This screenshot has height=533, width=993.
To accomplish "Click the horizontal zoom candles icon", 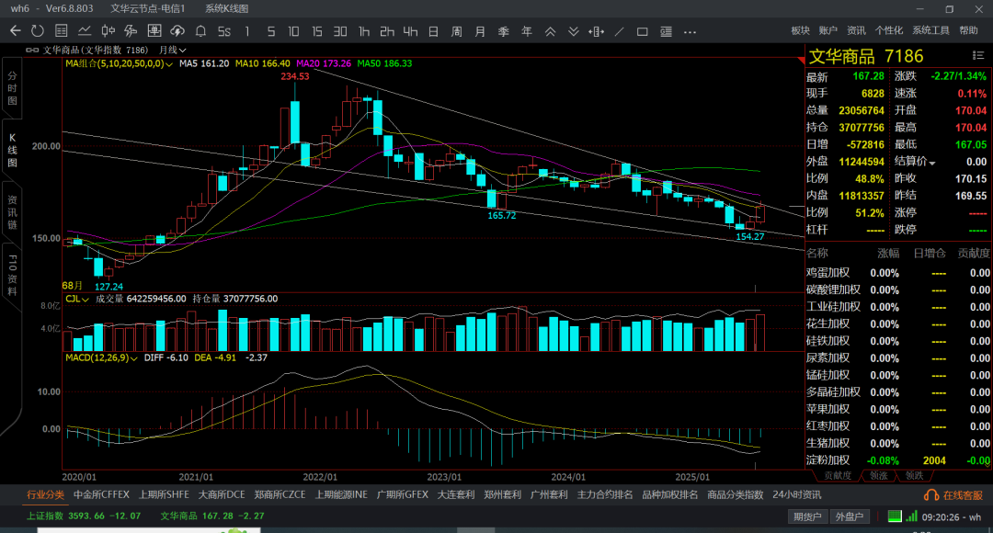I will 596,31.
